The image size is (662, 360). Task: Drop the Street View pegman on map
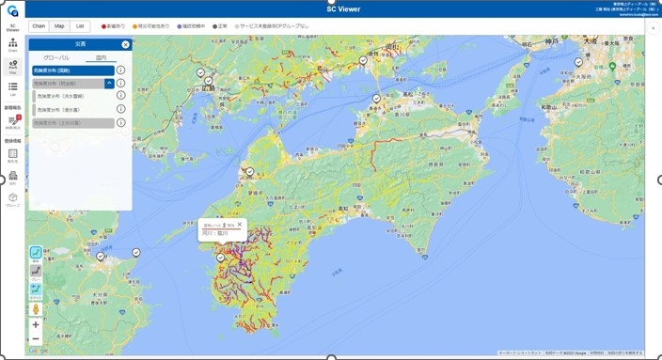tap(36, 309)
